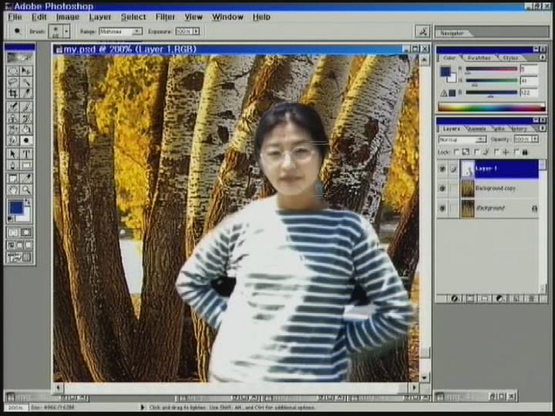Enter Quick Mask mode
This screenshot has width=555, height=416.
[26, 233]
